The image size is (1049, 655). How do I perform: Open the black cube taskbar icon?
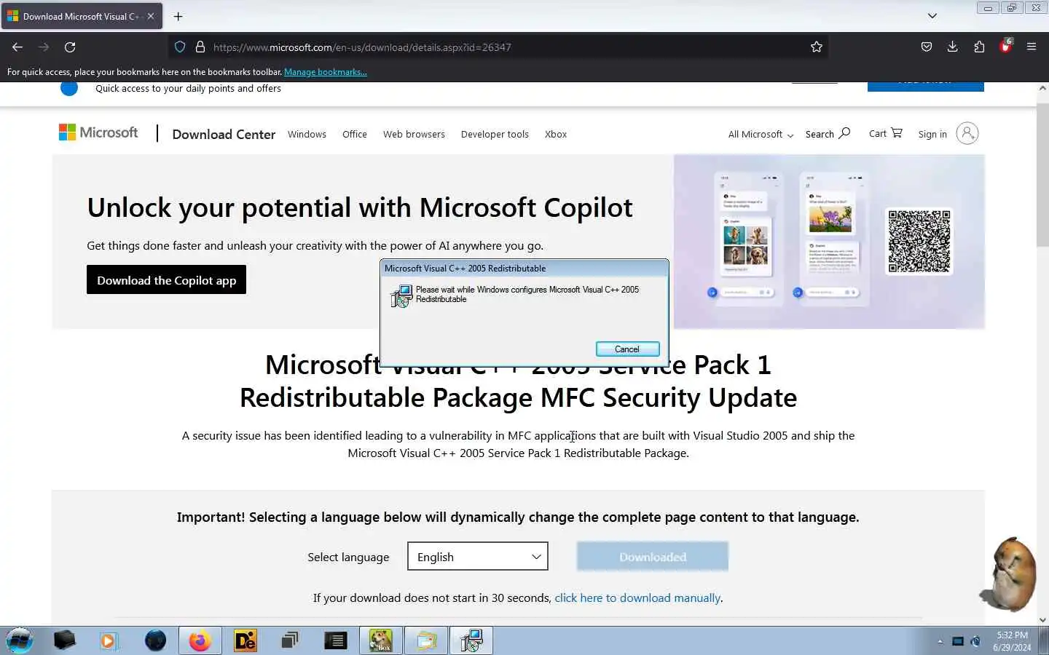pyautogui.click(x=64, y=640)
